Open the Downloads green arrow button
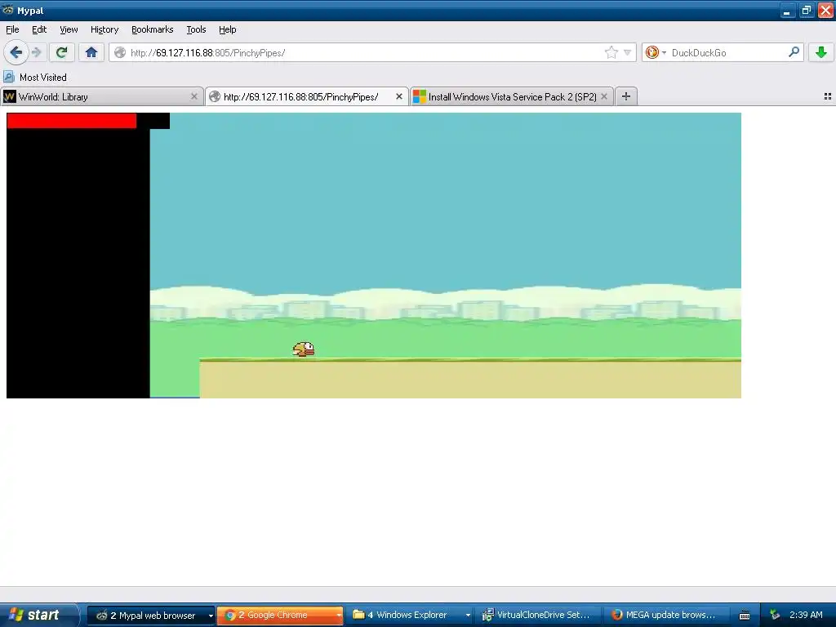This screenshot has width=836, height=627. coord(821,52)
